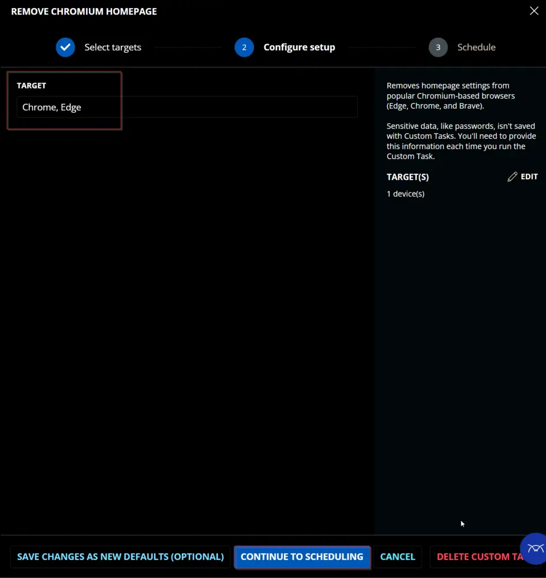Screen dimensions: 546x578
Task: Click the Delete Custom Task button
Action: [x=478, y=557]
